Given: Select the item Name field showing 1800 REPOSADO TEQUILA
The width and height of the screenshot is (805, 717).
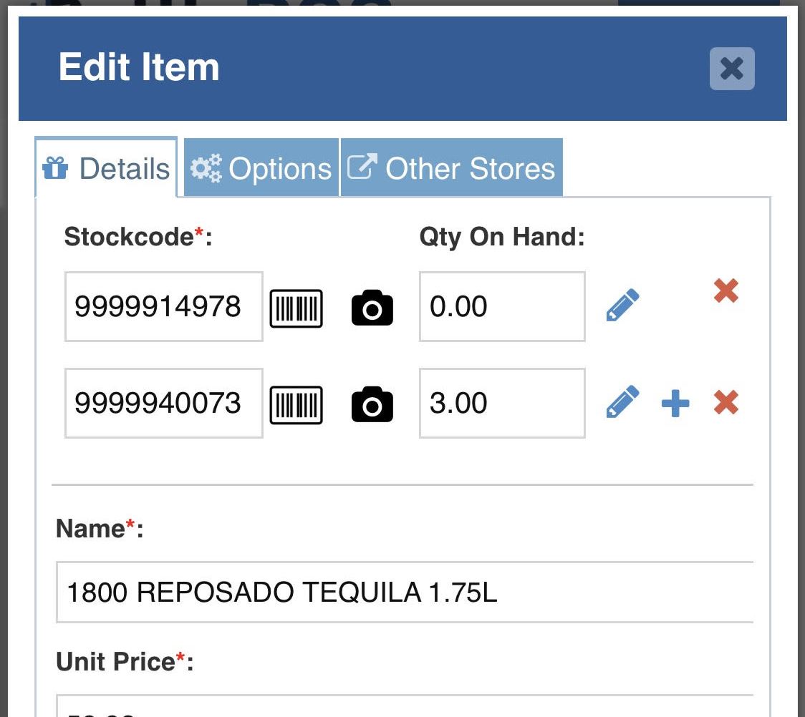Looking at the screenshot, I should [405, 591].
